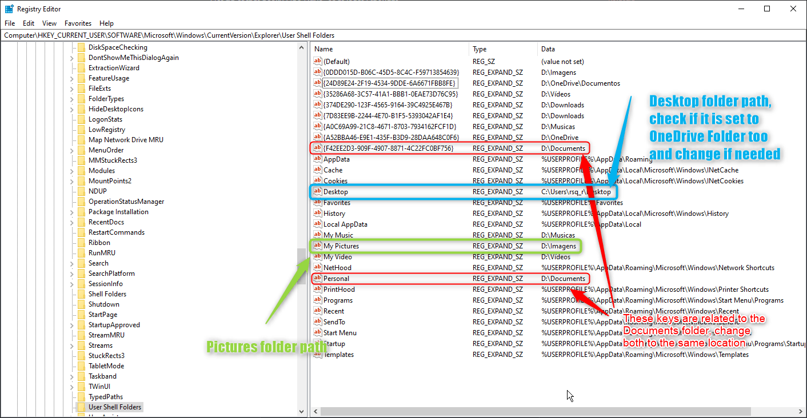Select the Personal value name
807x418 pixels.
tap(336, 279)
